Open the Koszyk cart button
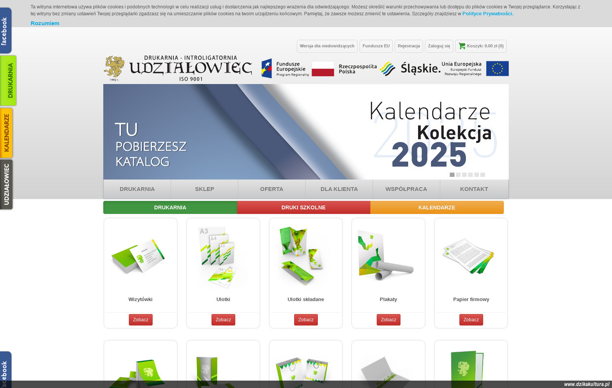This screenshot has height=388, width=612. 481,46
